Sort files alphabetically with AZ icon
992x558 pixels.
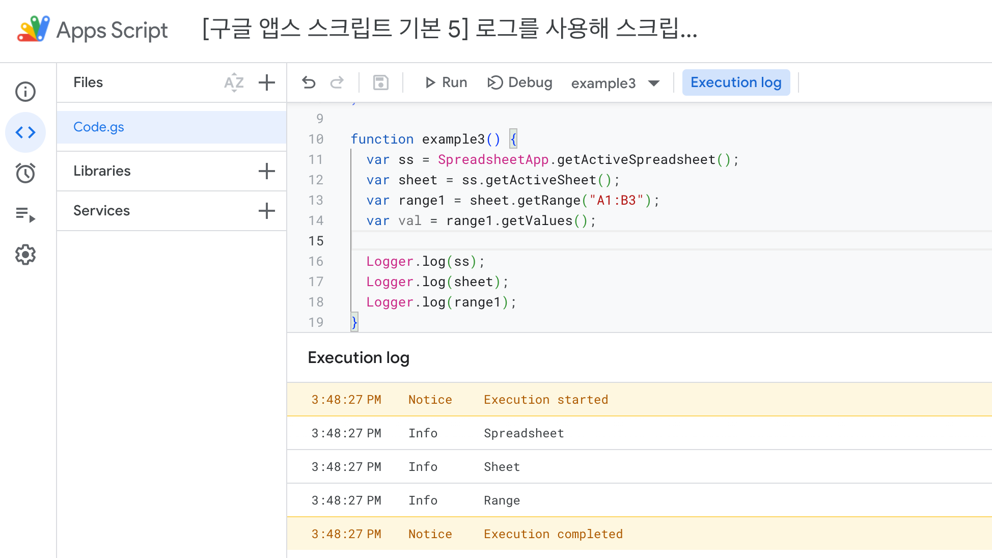[234, 82]
